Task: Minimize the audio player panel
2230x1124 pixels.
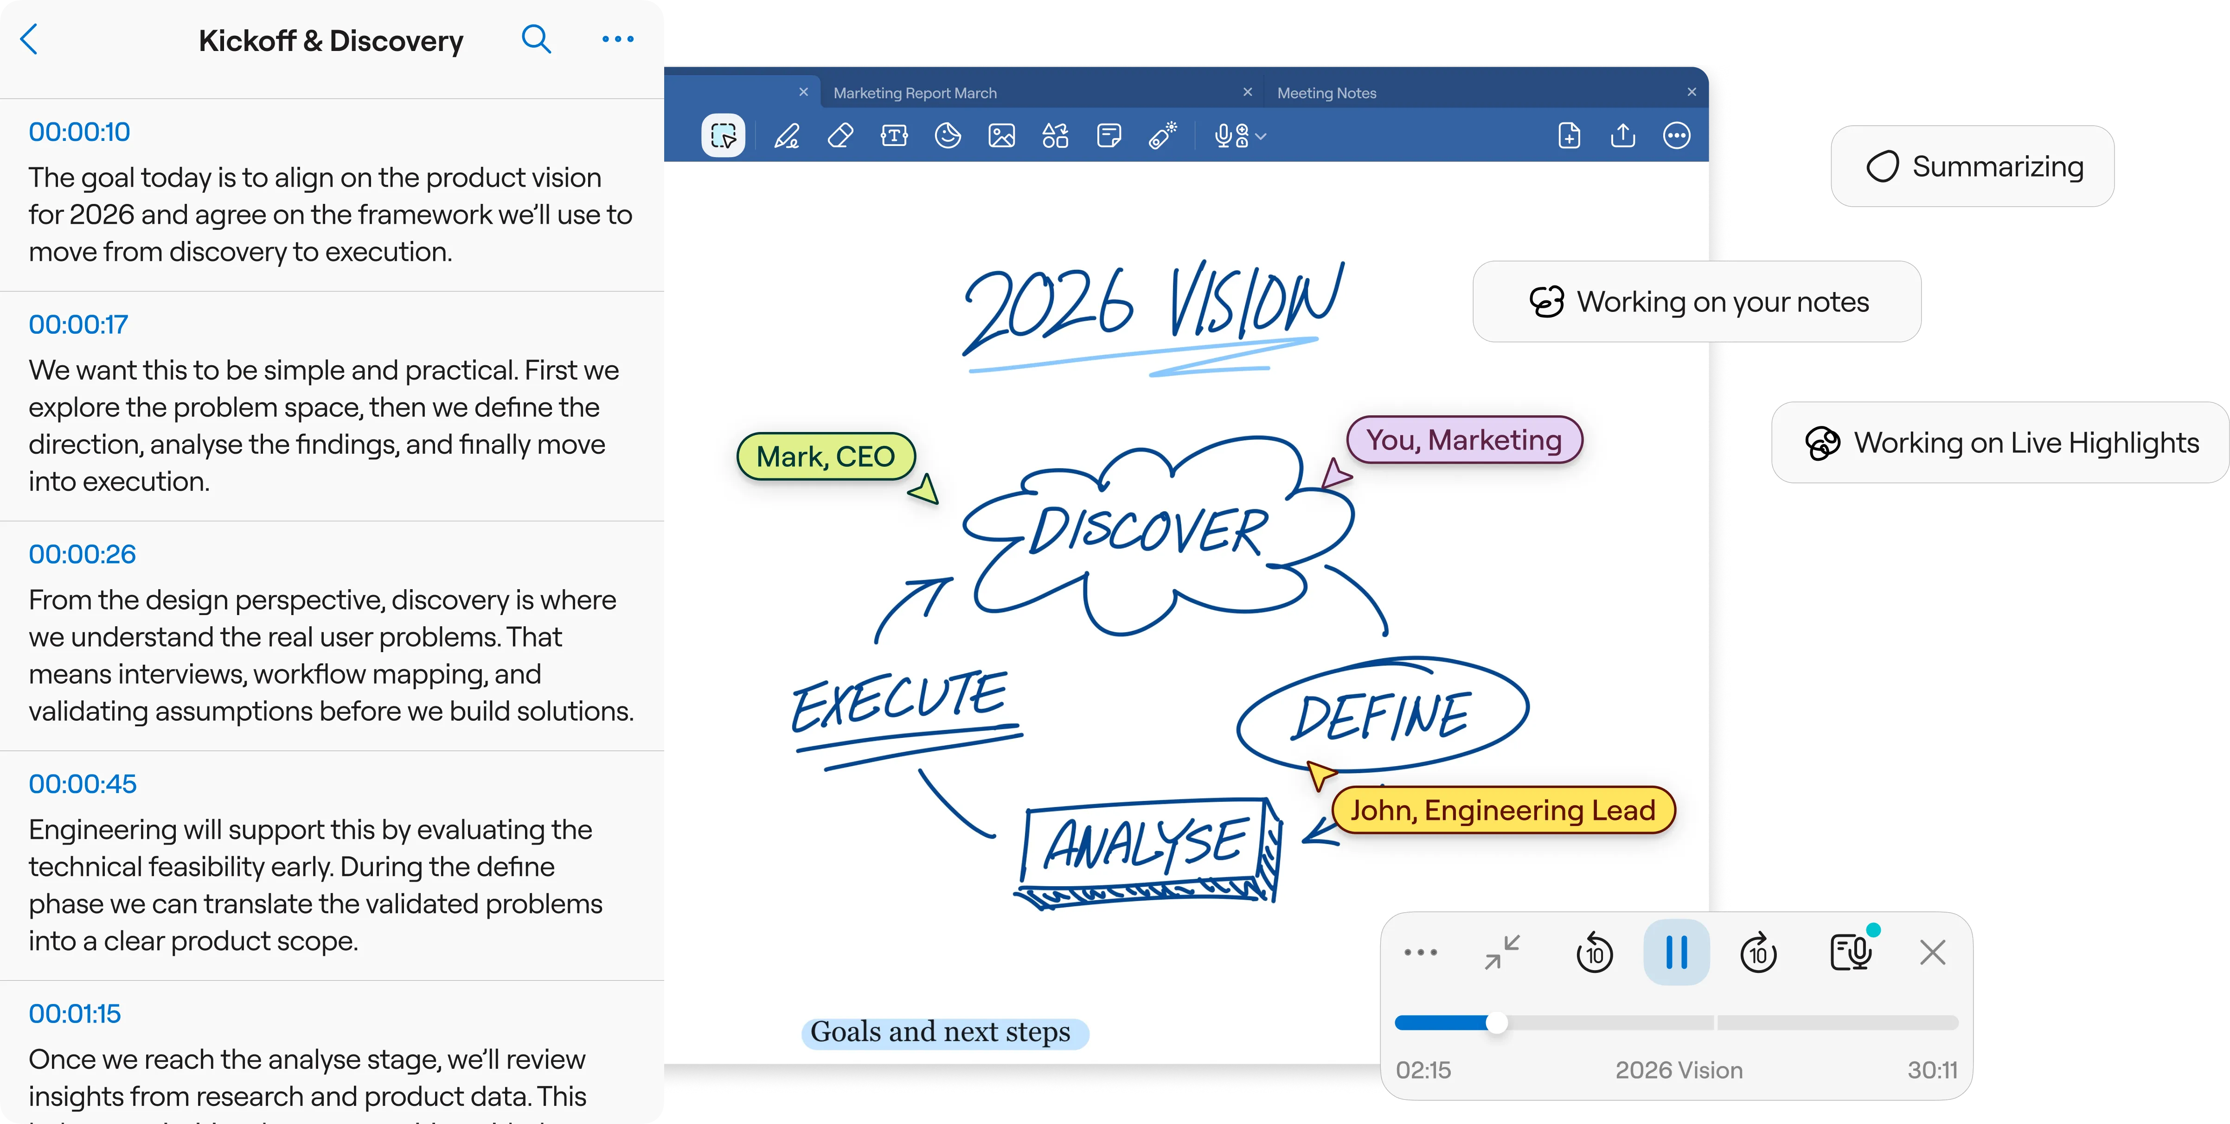Action: point(1502,953)
